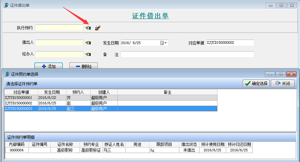Image resolution: width=300 pixels, height=162 pixels.
Task: Select detail row with code 0000004
Action: coord(17,150)
